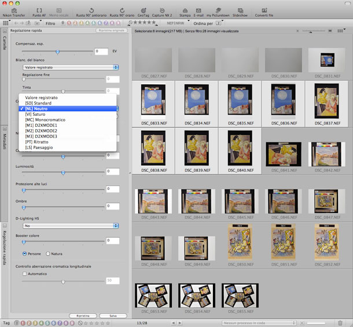Open the Converti file tool

click(x=264, y=12)
